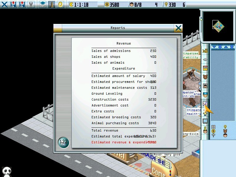Click the single down arrow in list panel
This screenshot has width=236, height=177.
[x=214, y=47]
